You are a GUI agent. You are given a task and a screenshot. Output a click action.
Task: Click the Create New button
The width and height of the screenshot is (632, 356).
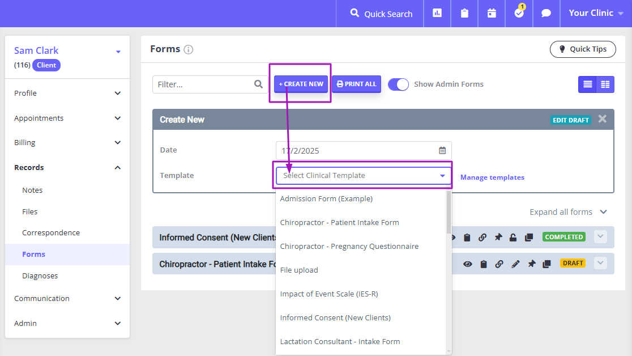pyautogui.click(x=300, y=83)
